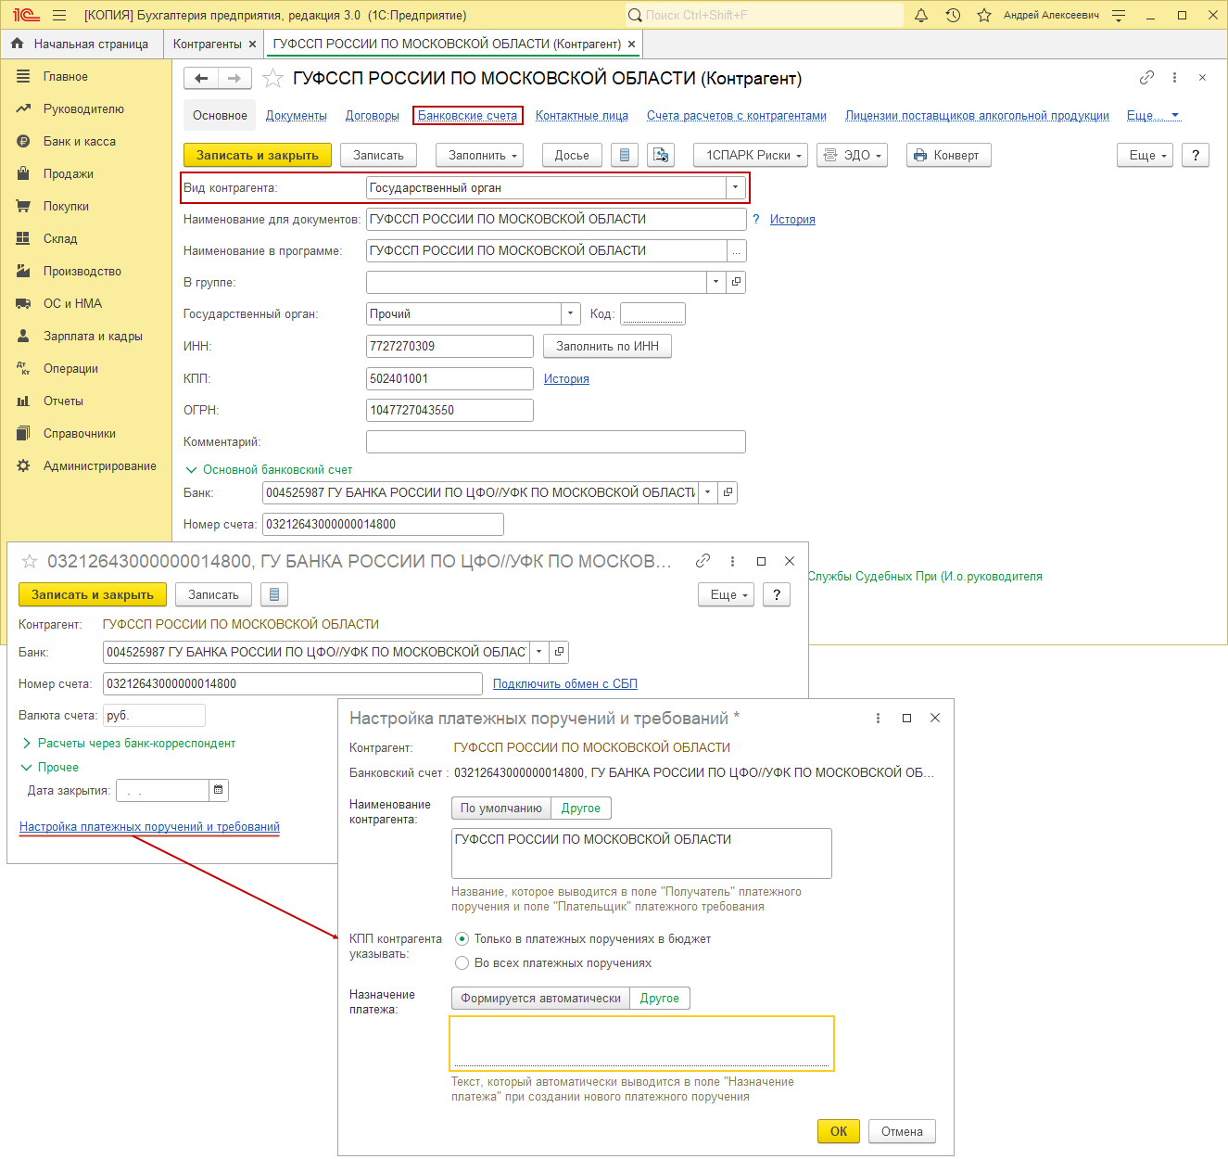The width and height of the screenshot is (1228, 1159).
Task: Open the Производство section
Action: [82, 272]
